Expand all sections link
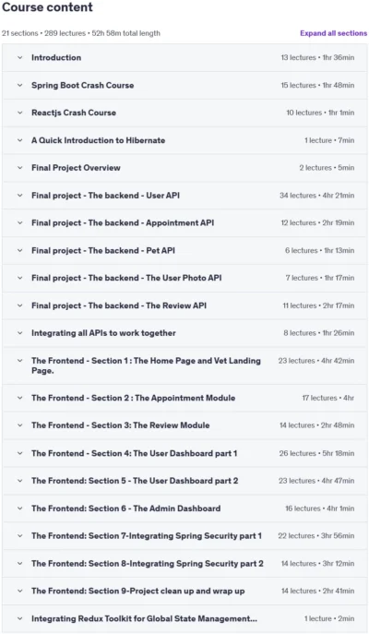Image resolution: width=369 pixels, height=634 pixels. tap(333, 33)
